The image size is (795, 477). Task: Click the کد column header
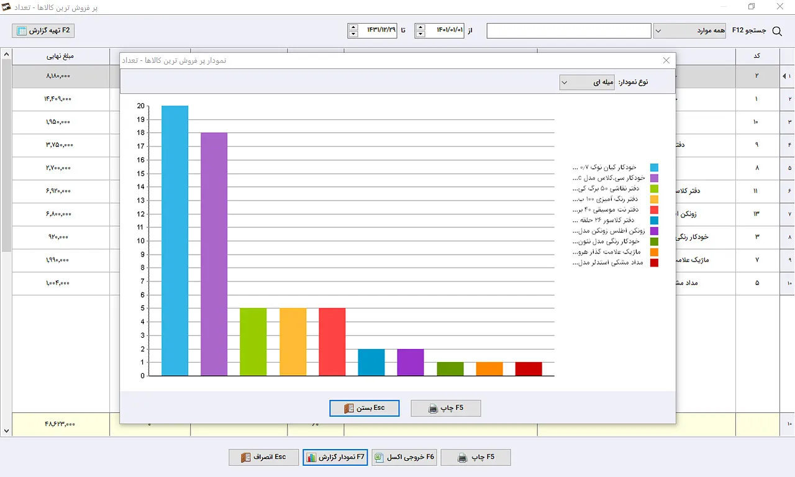click(x=758, y=56)
